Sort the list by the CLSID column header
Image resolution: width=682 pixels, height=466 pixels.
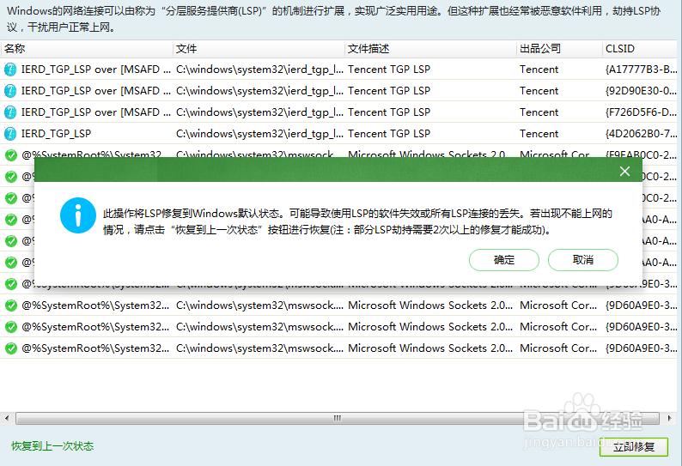642,49
